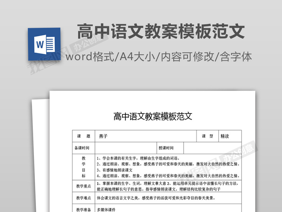Click the subtitle starting with word格式/A4大小
The height and width of the screenshot is (212, 282).
[x=158, y=57]
